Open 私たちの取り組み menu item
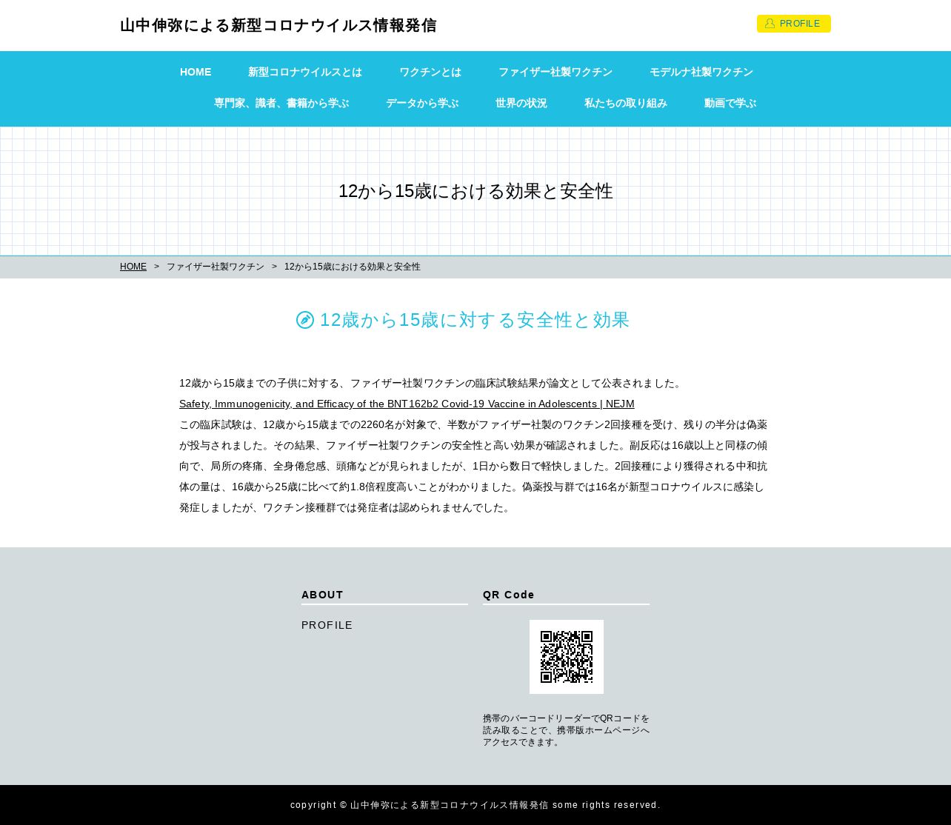The width and height of the screenshot is (951, 825). pyautogui.click(x=626, y=103)
